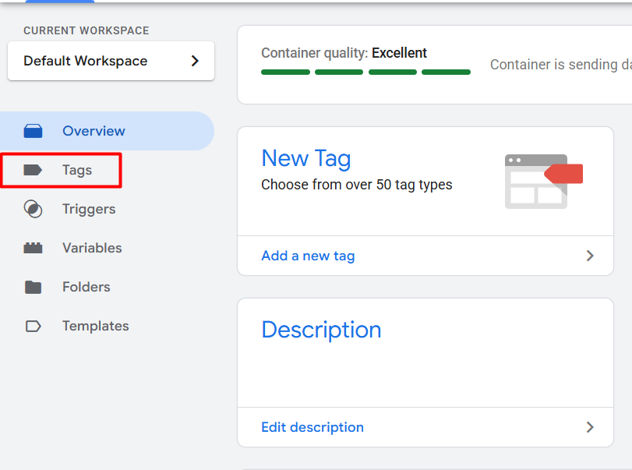Go to the Triggers menu label
632x470 pixels.
pos(89,209)
